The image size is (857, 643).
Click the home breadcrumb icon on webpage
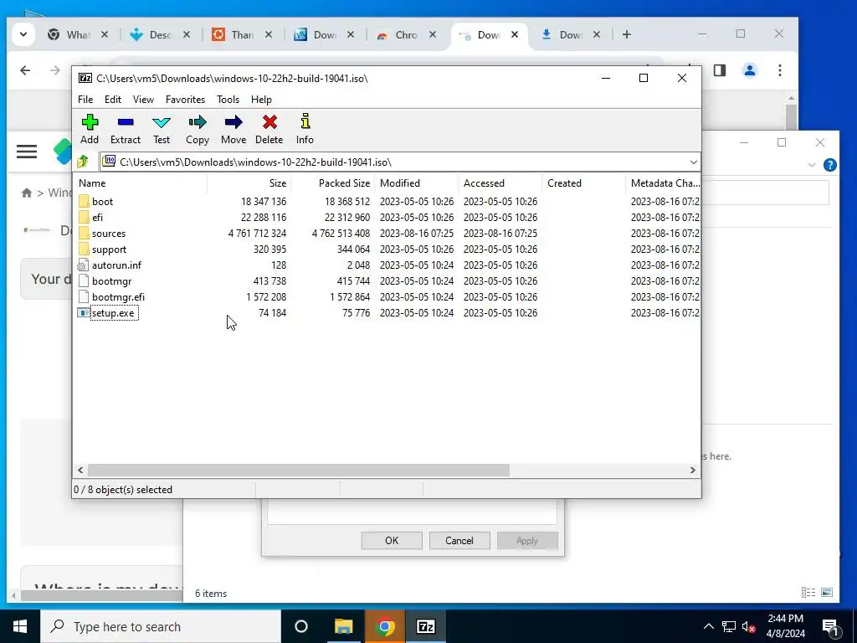(x=26, y=193)
